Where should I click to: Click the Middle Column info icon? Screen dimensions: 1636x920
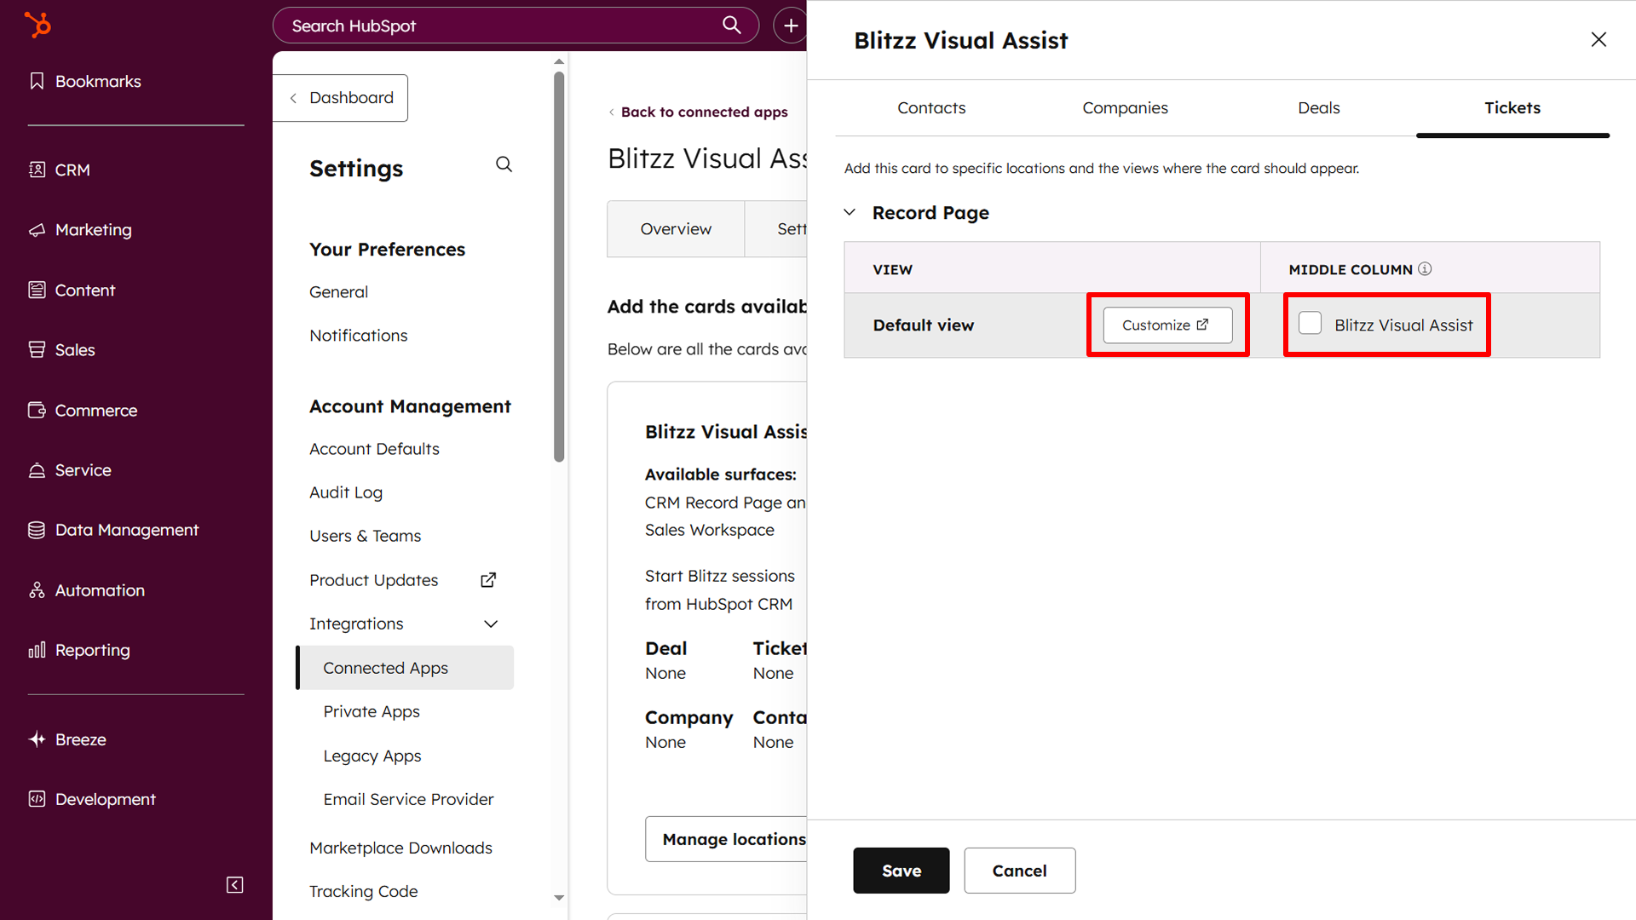point(1425,269)
